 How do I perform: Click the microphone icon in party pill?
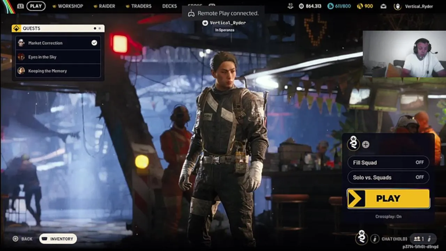(429, 239)
